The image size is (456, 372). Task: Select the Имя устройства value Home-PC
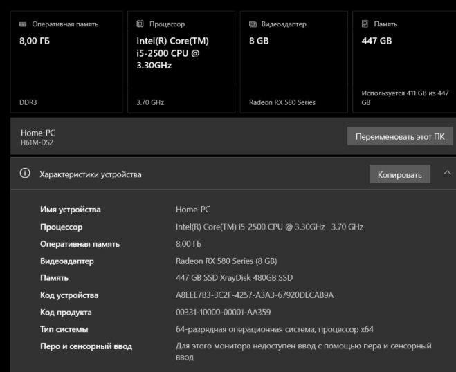[193, 210]
